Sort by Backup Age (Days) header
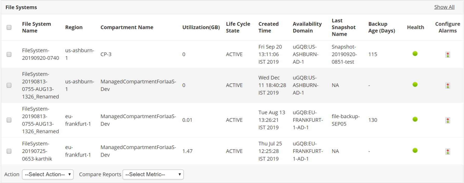The width and height of the screenshot is (464, 183). click(x=381, y=27)
